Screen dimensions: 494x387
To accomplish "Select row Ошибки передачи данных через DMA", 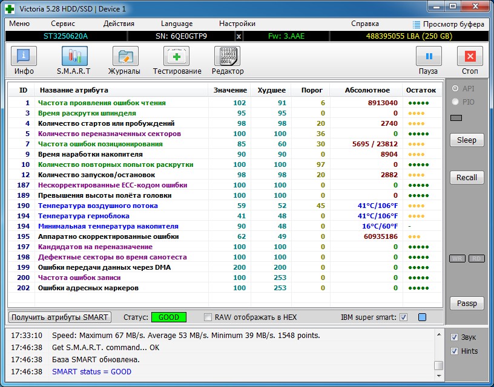I will coord(225,267).
